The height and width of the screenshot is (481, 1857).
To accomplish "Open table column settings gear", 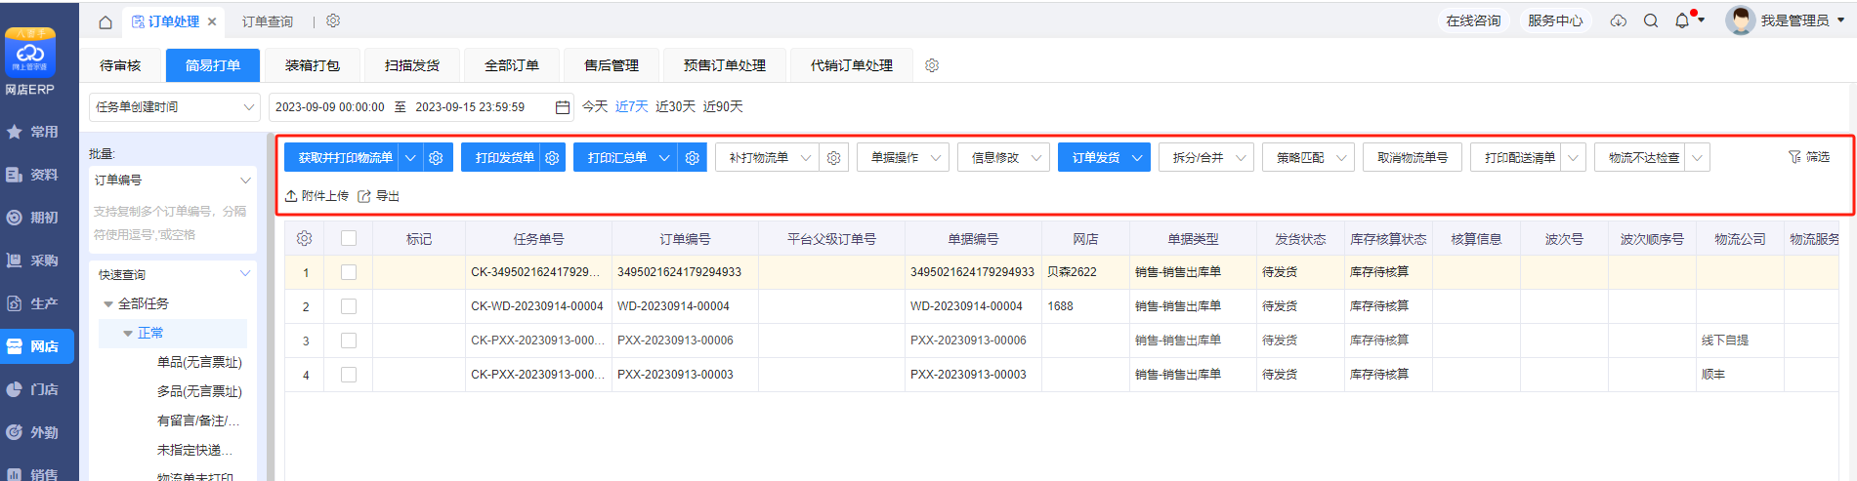I will (305, 239).
